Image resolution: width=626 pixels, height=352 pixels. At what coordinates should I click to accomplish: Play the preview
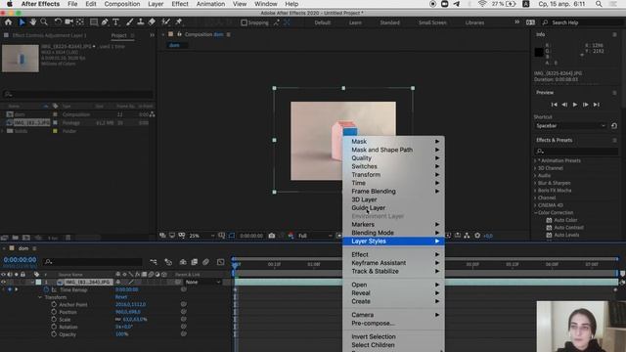click(575, 105)
